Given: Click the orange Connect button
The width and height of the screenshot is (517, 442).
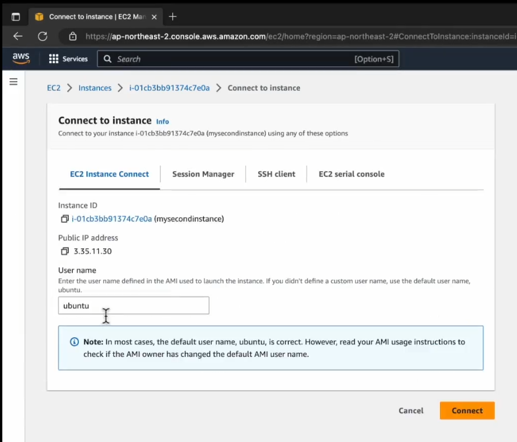Looking at the screenshot, I should coord(467,410).
